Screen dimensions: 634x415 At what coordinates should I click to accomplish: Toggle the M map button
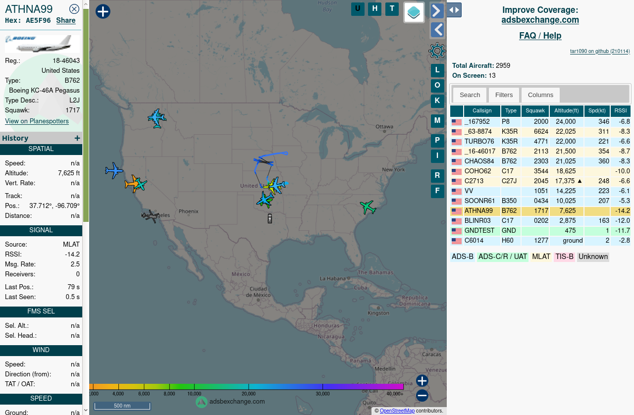pos(437,121)
